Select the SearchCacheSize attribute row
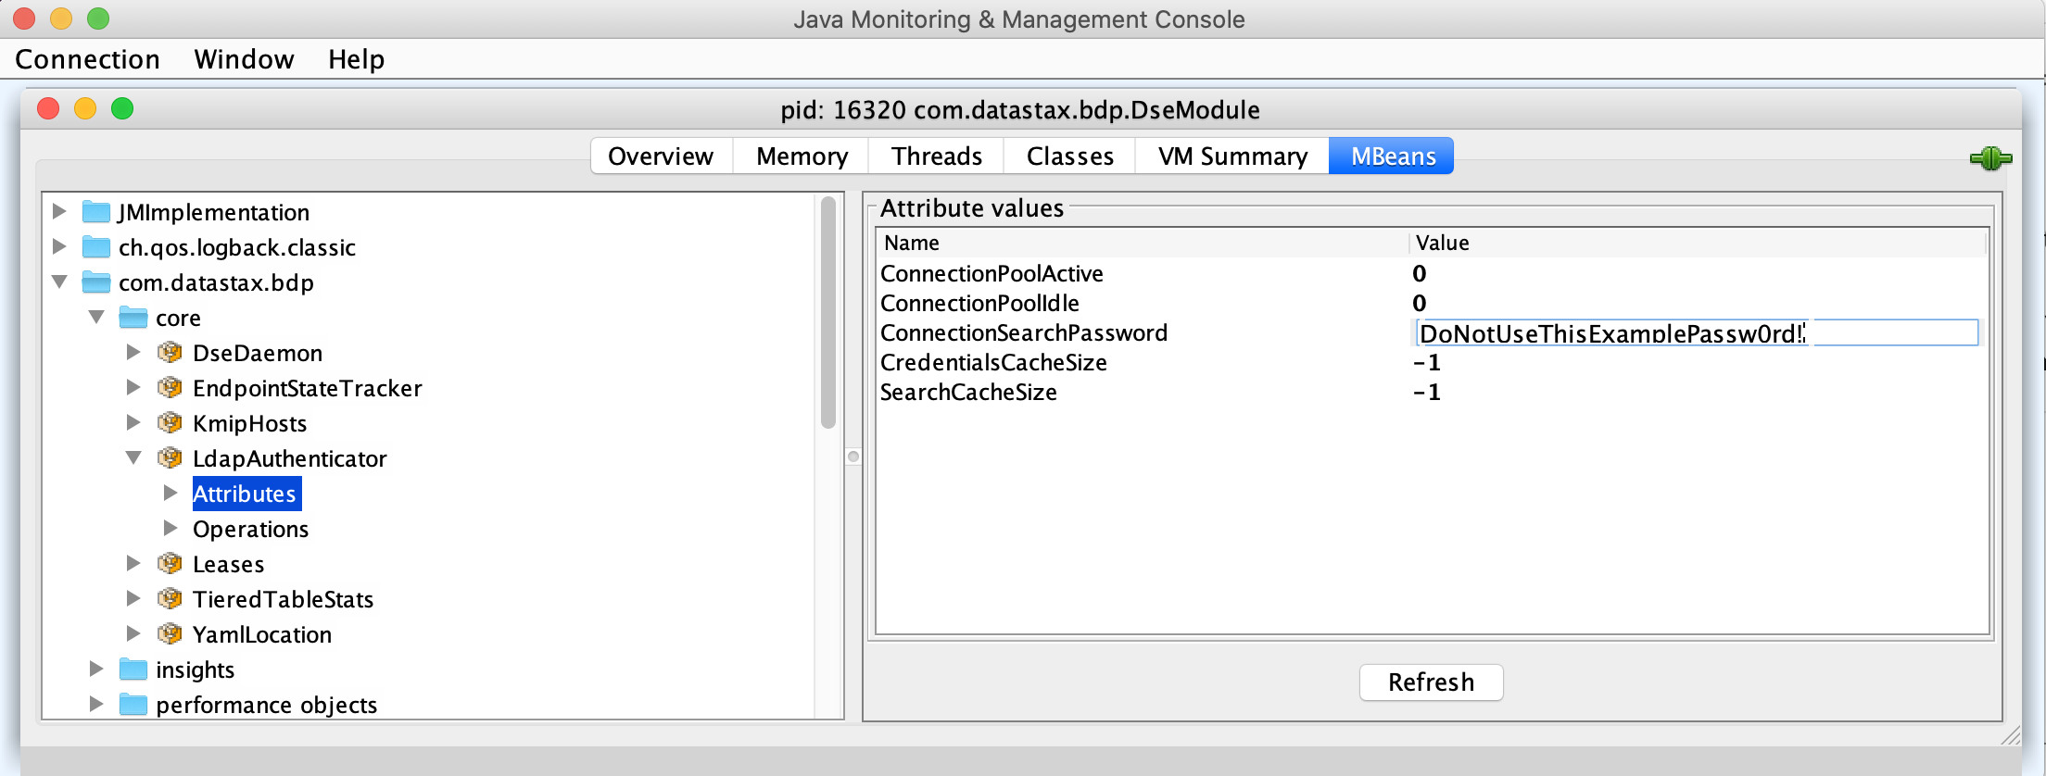 click(x=1432, y=392)
